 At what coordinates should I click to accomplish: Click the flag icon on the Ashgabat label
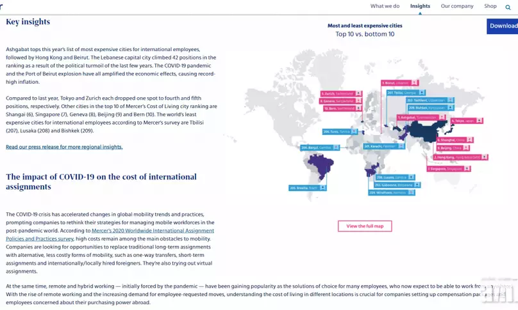click(442, 117)
